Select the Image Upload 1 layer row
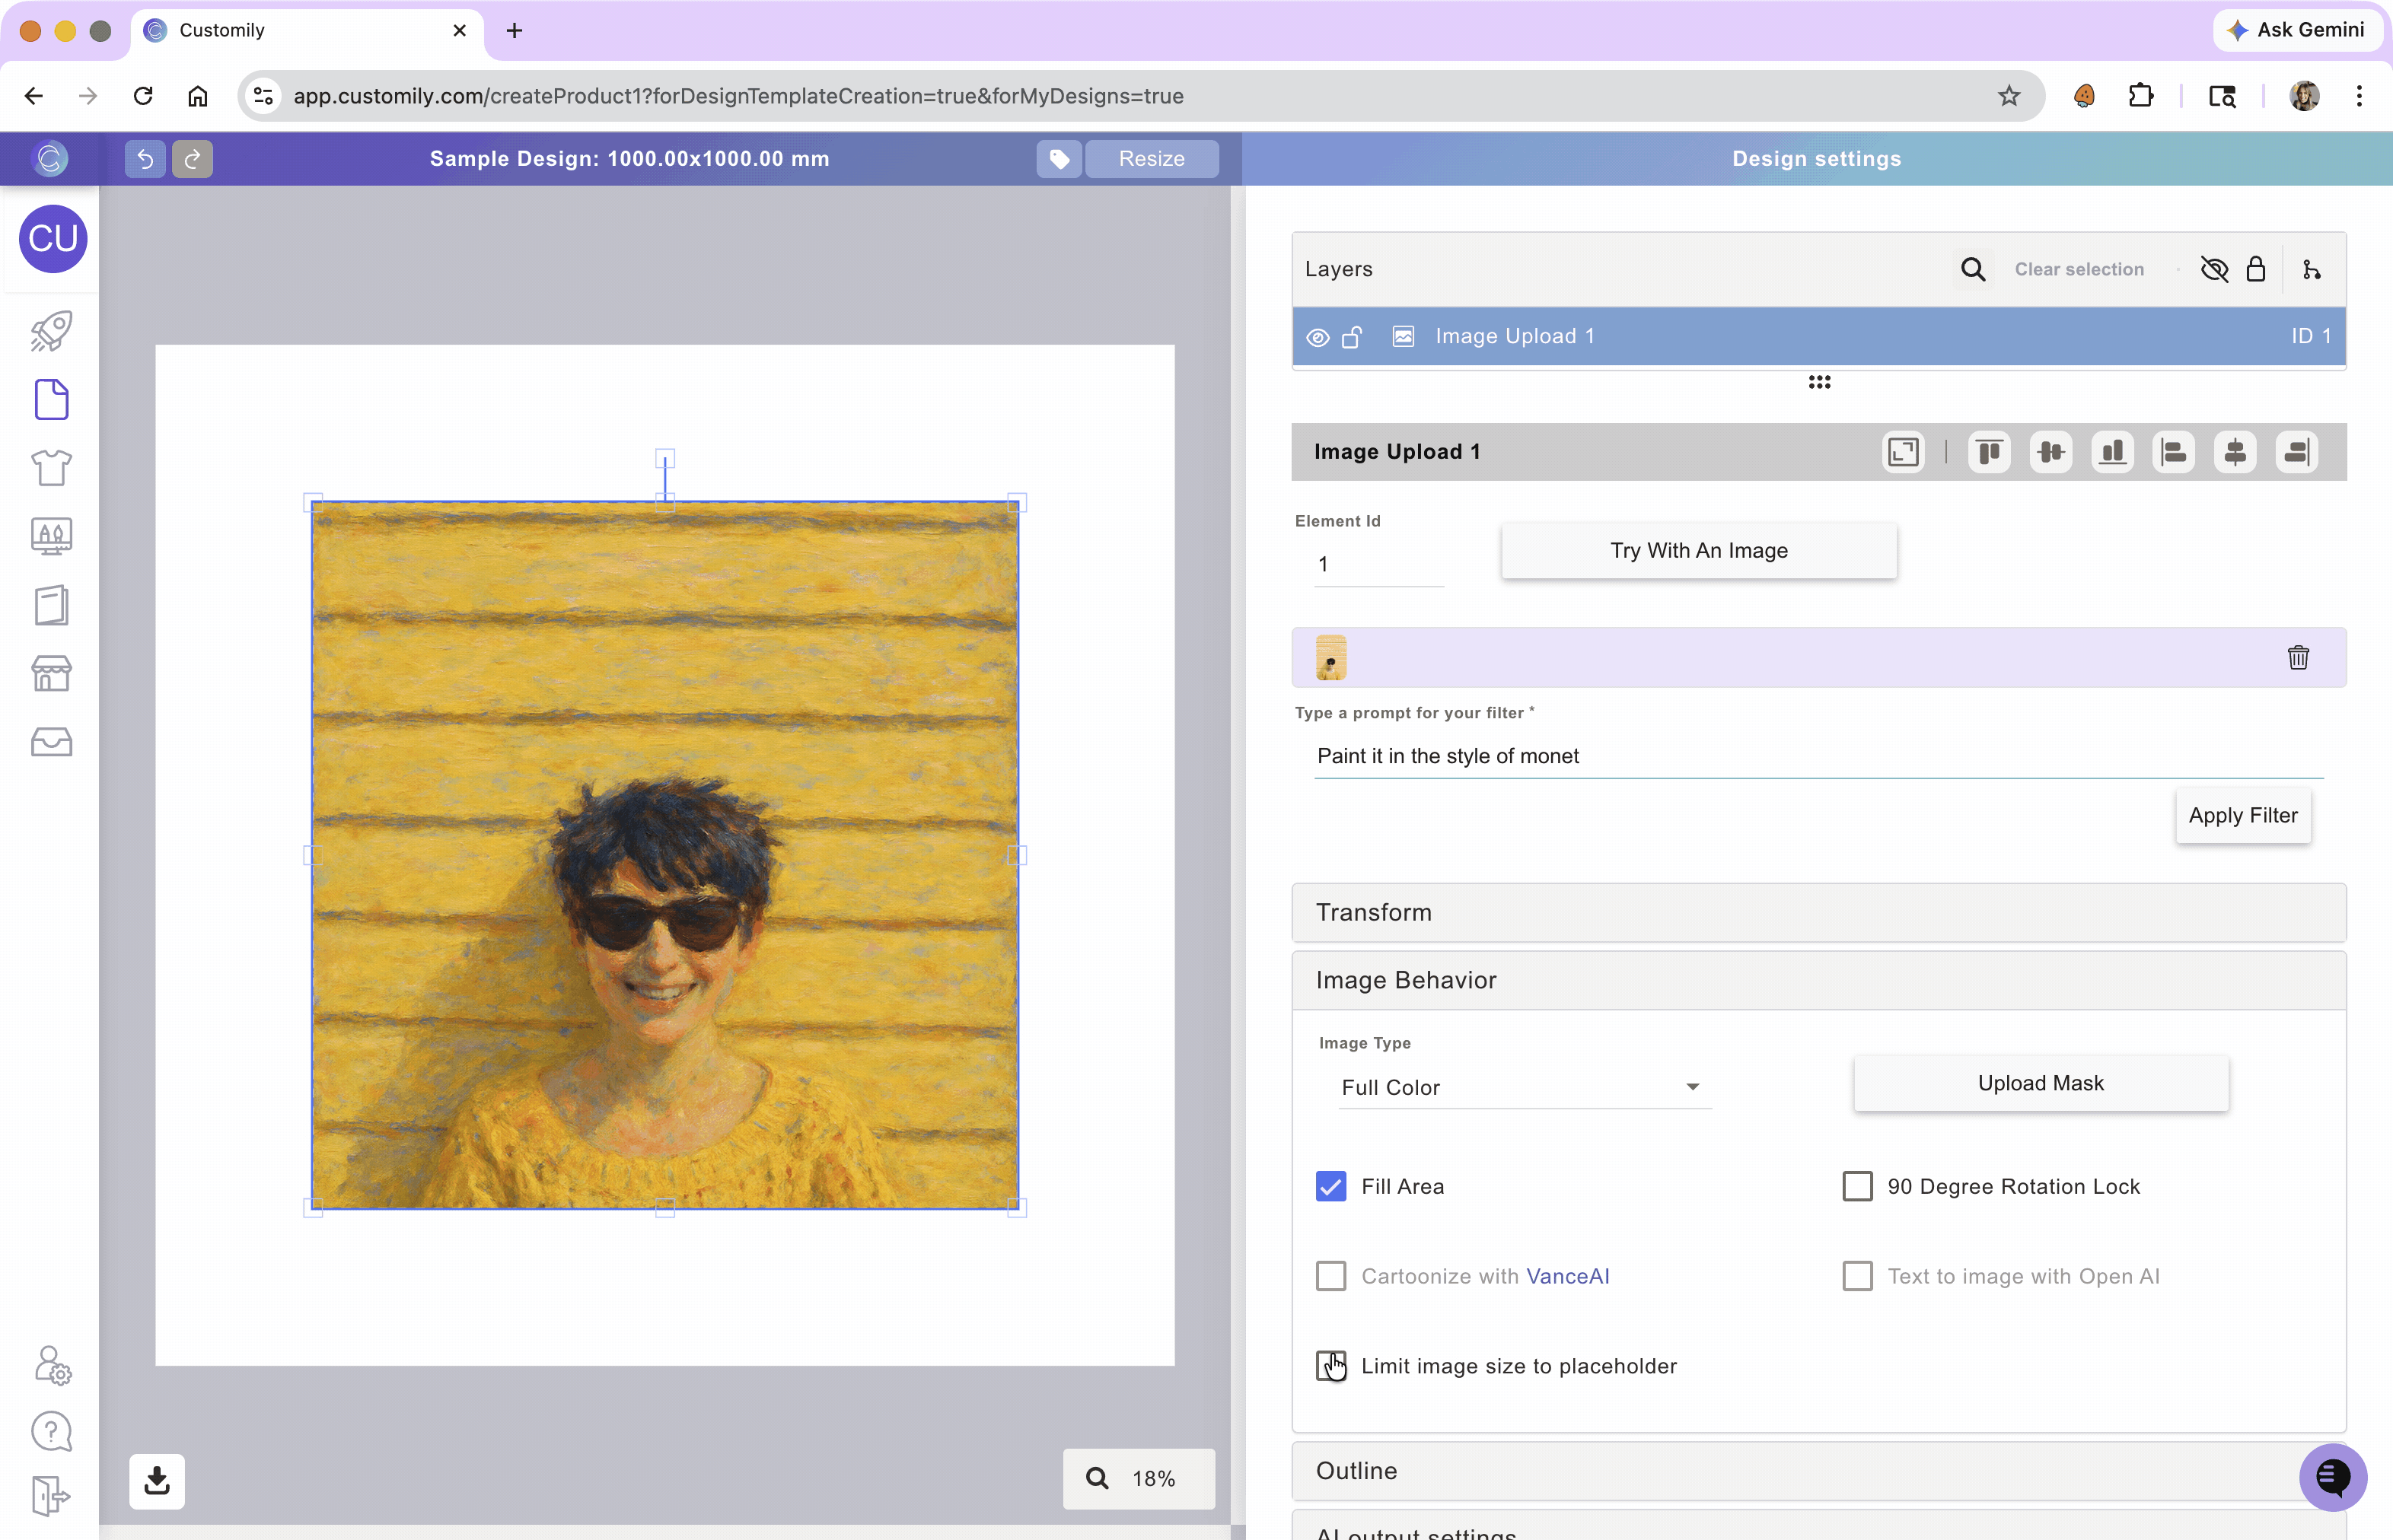Image resolution: width=2393 pixels, height=1540 pixels. (1818, 337)
